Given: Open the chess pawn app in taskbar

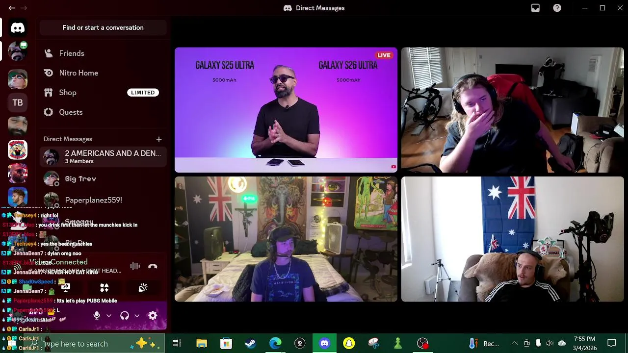Looking at the screenshot, I should [x=398, y=343].
